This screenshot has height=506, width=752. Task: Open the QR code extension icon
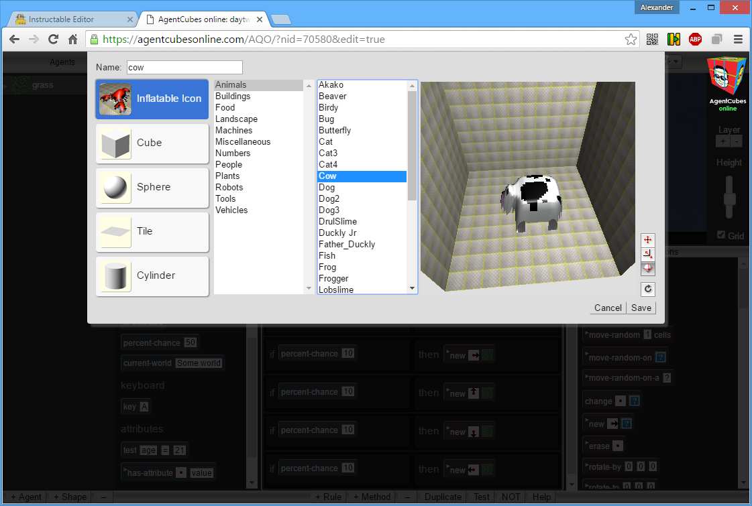[x=652, y=40]
